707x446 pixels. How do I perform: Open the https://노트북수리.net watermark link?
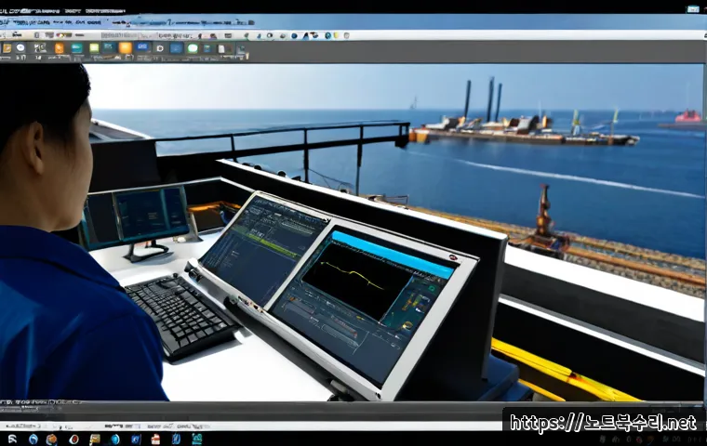(x=604, y=423)
